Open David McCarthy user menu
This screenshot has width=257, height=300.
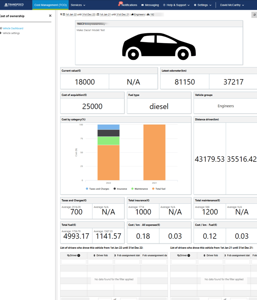(232, 5)
